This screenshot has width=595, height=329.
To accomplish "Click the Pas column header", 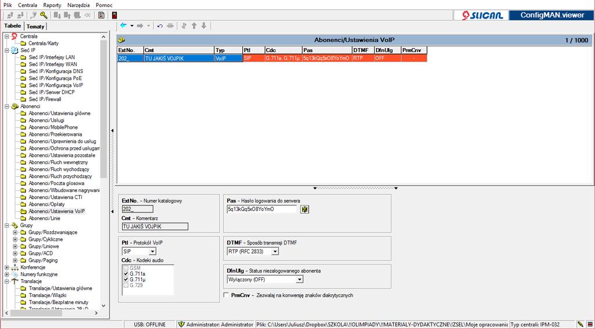I will pyautogui.click(x=327, y=50).
